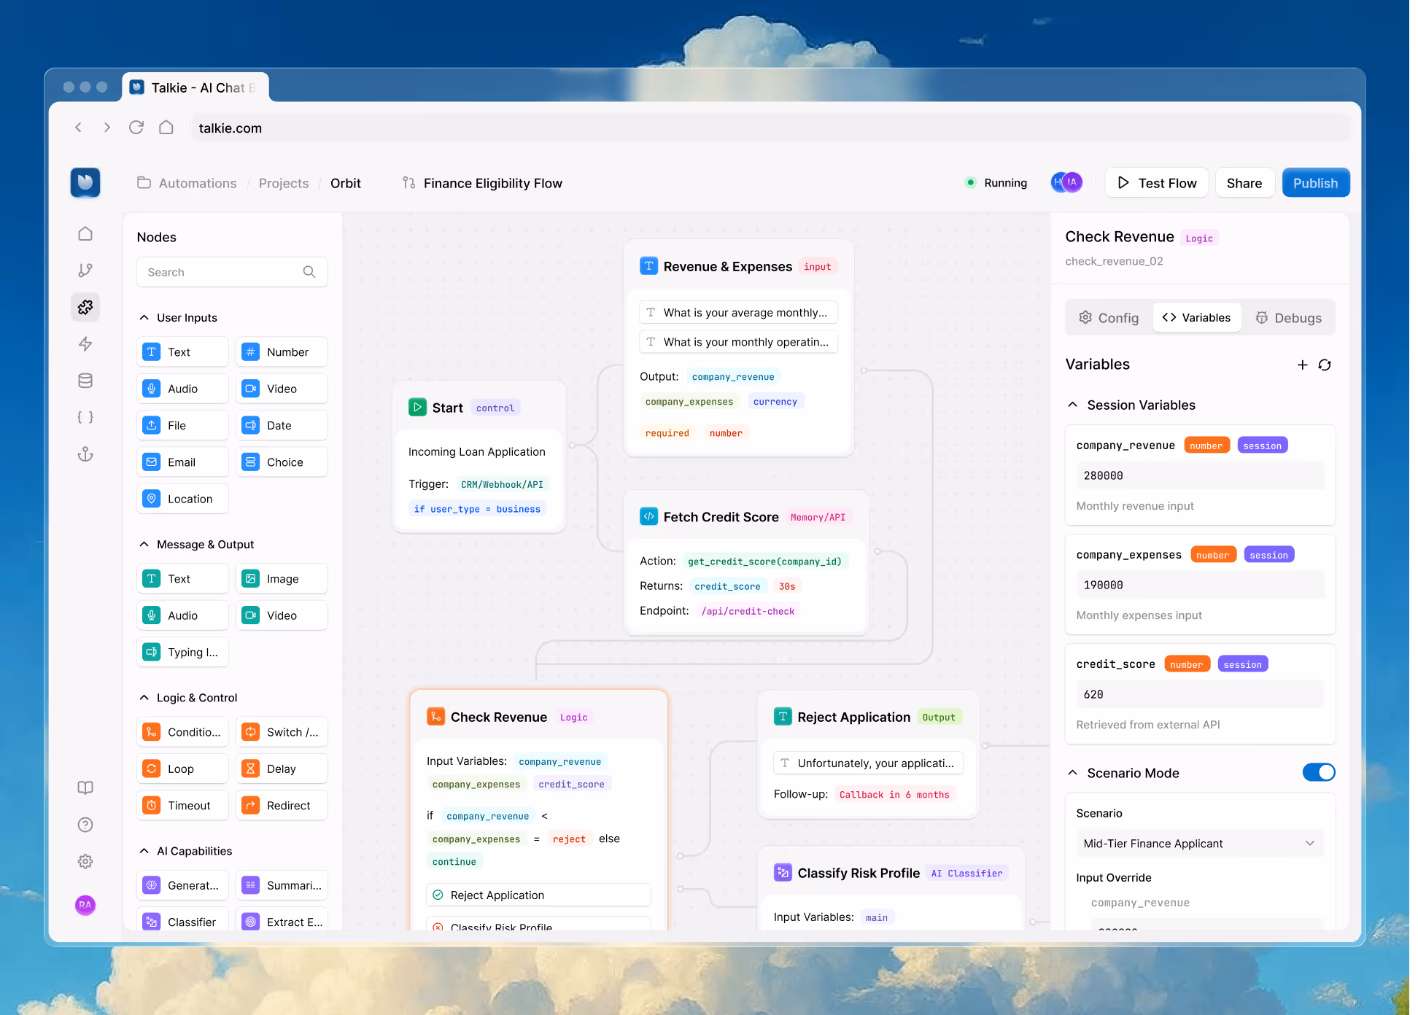1418x1015 pixels.
Task: Select the Location user input node
Action: (182, 499)
